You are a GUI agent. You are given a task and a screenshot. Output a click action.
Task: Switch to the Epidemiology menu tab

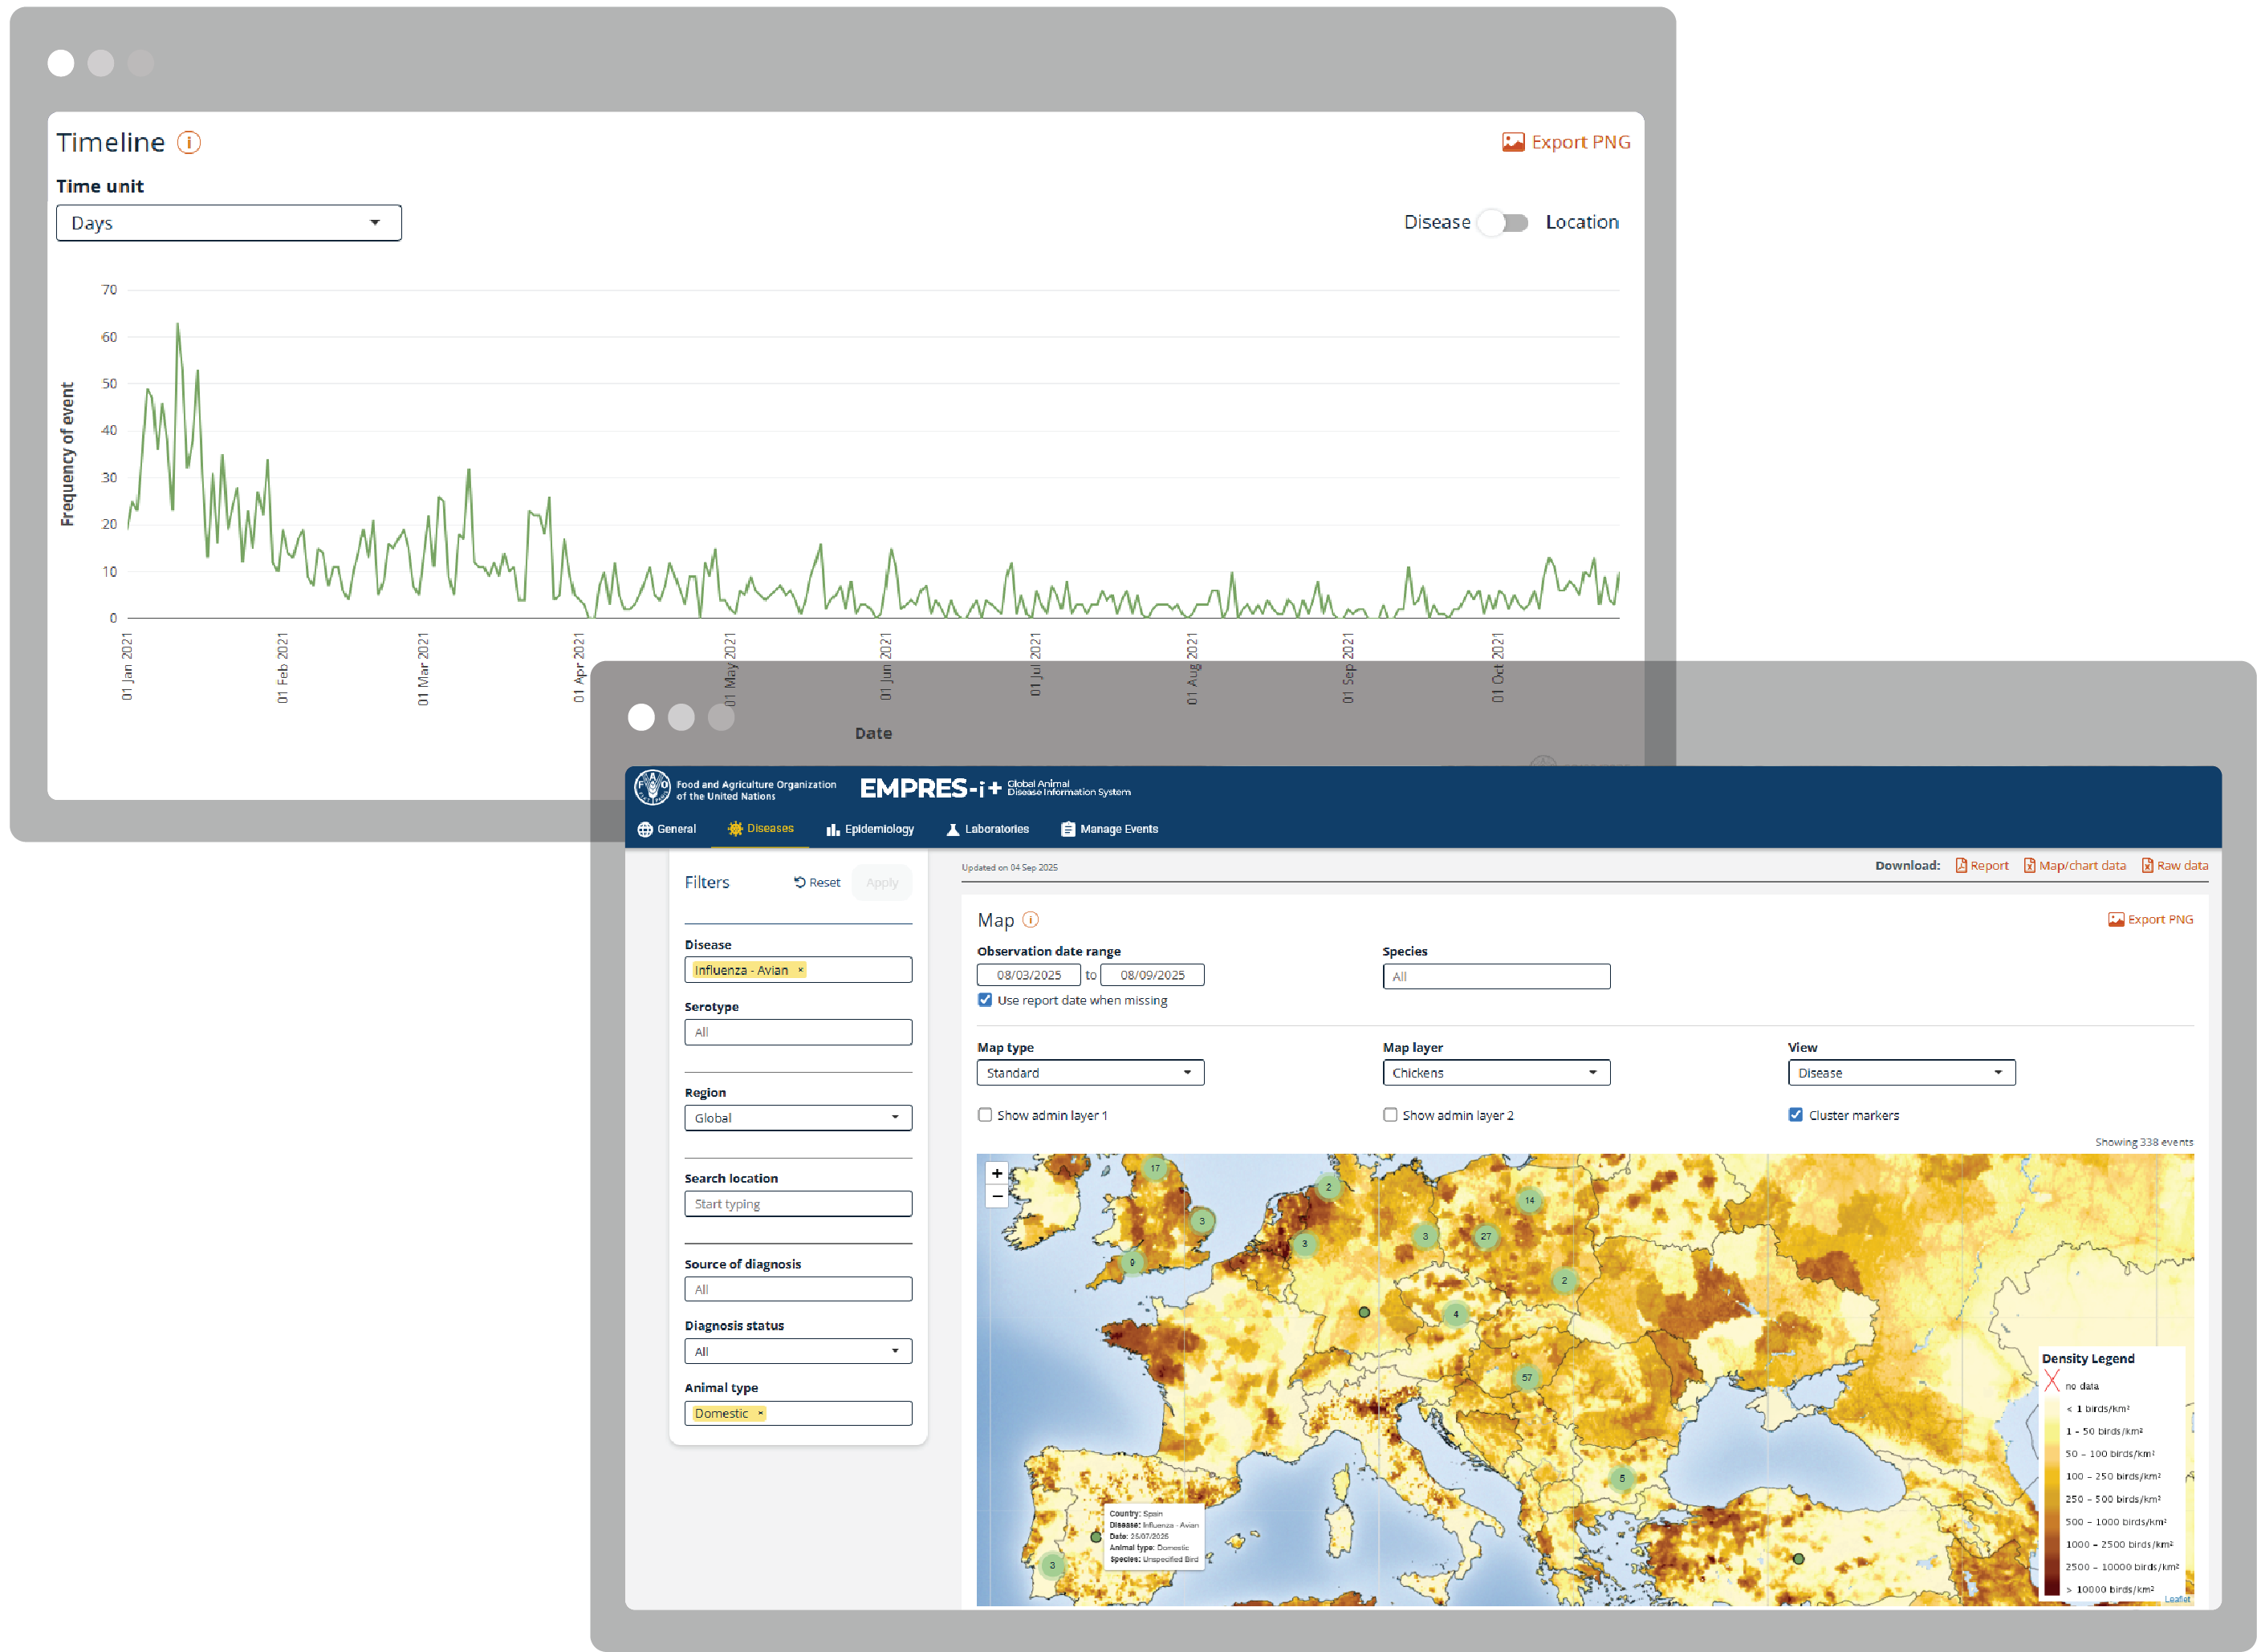tap(870, 829)
